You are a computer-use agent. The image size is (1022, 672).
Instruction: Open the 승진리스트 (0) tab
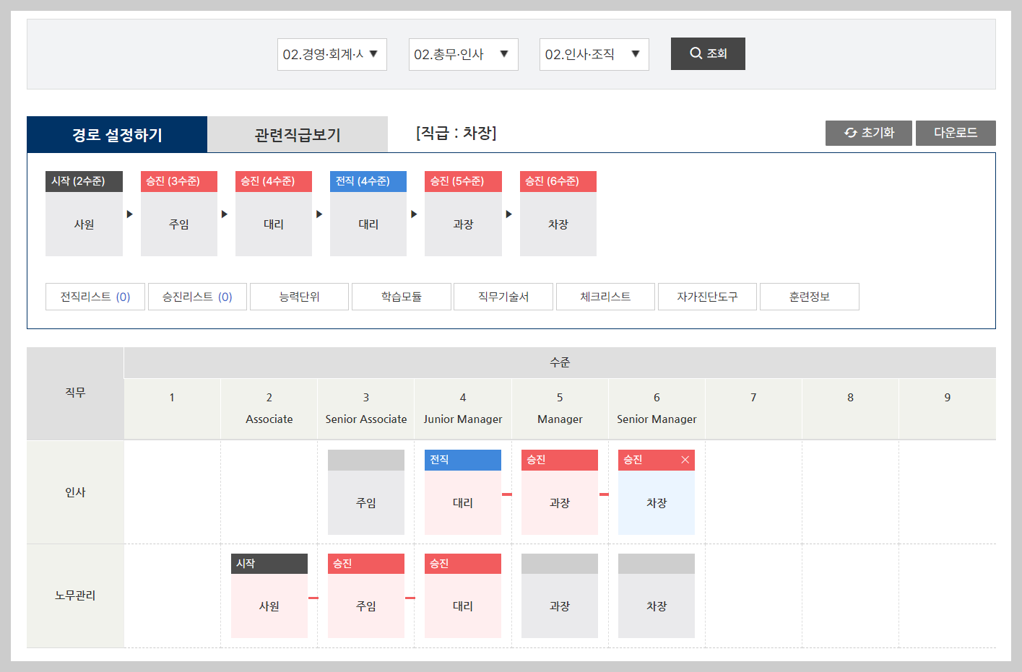click(197, 297)
